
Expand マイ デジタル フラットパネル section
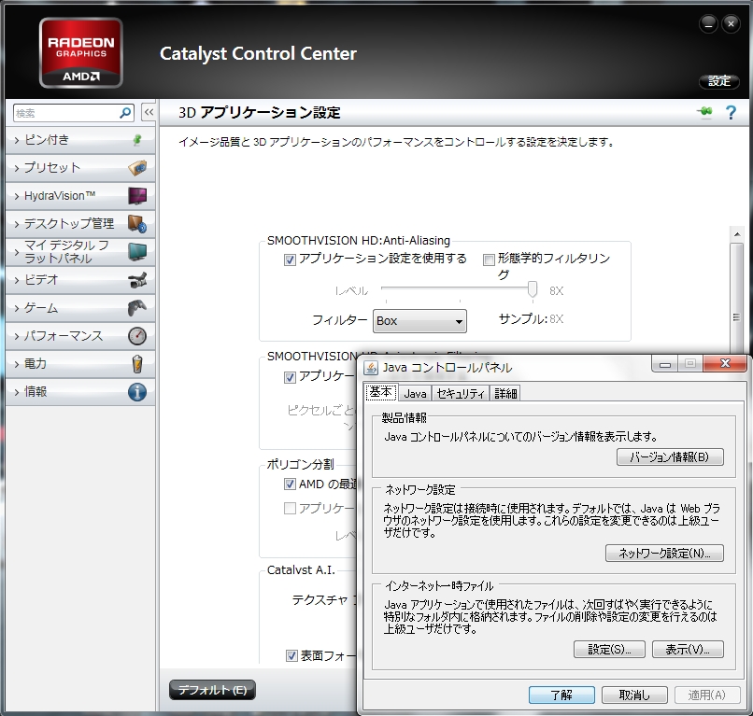[x=80, y=251]
